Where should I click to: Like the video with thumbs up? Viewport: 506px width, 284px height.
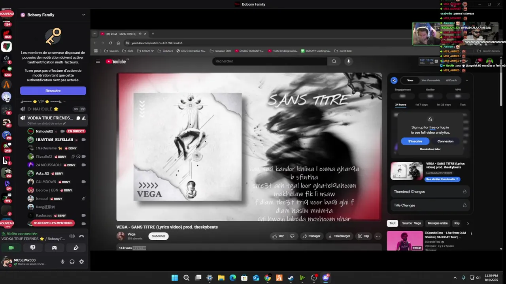tap(278, 236)
